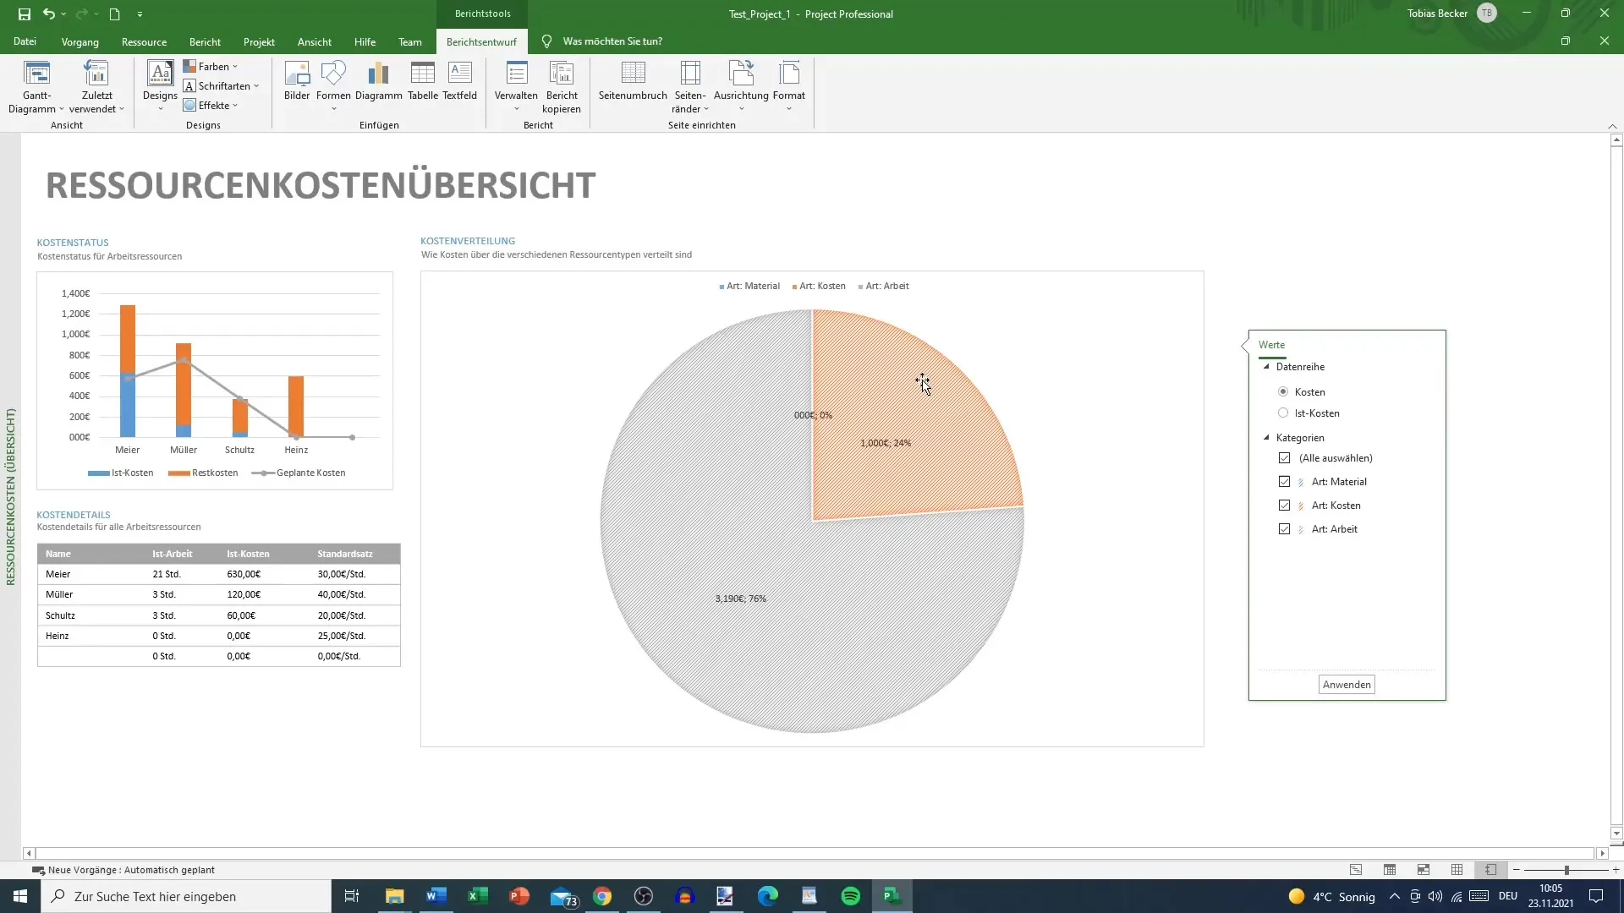
Task: Open the Verwalten report tool
Action: click(516, 86)
